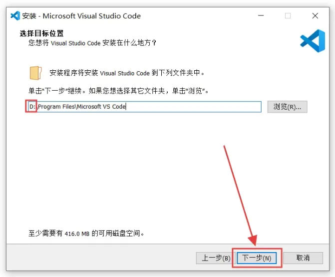This screenshot has width=335, height=277.
Task: Close the installer window
Action: pos(315,15)
